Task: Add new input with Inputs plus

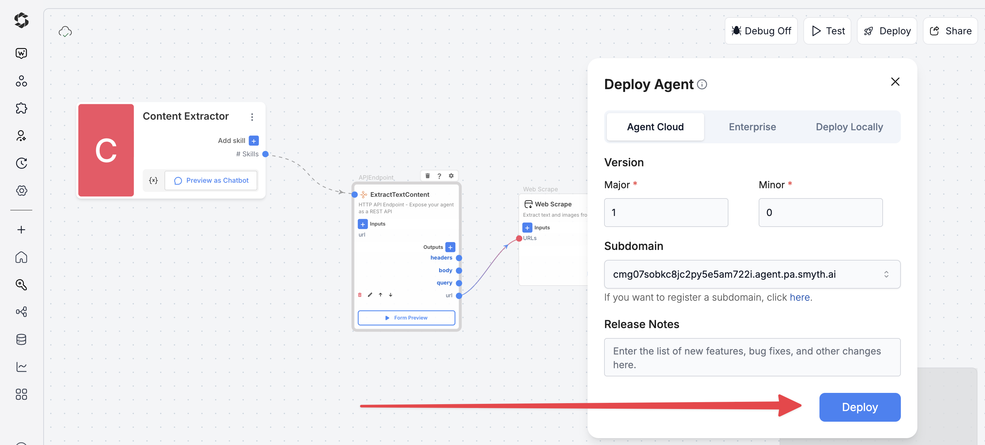Action: pos(362,224)
